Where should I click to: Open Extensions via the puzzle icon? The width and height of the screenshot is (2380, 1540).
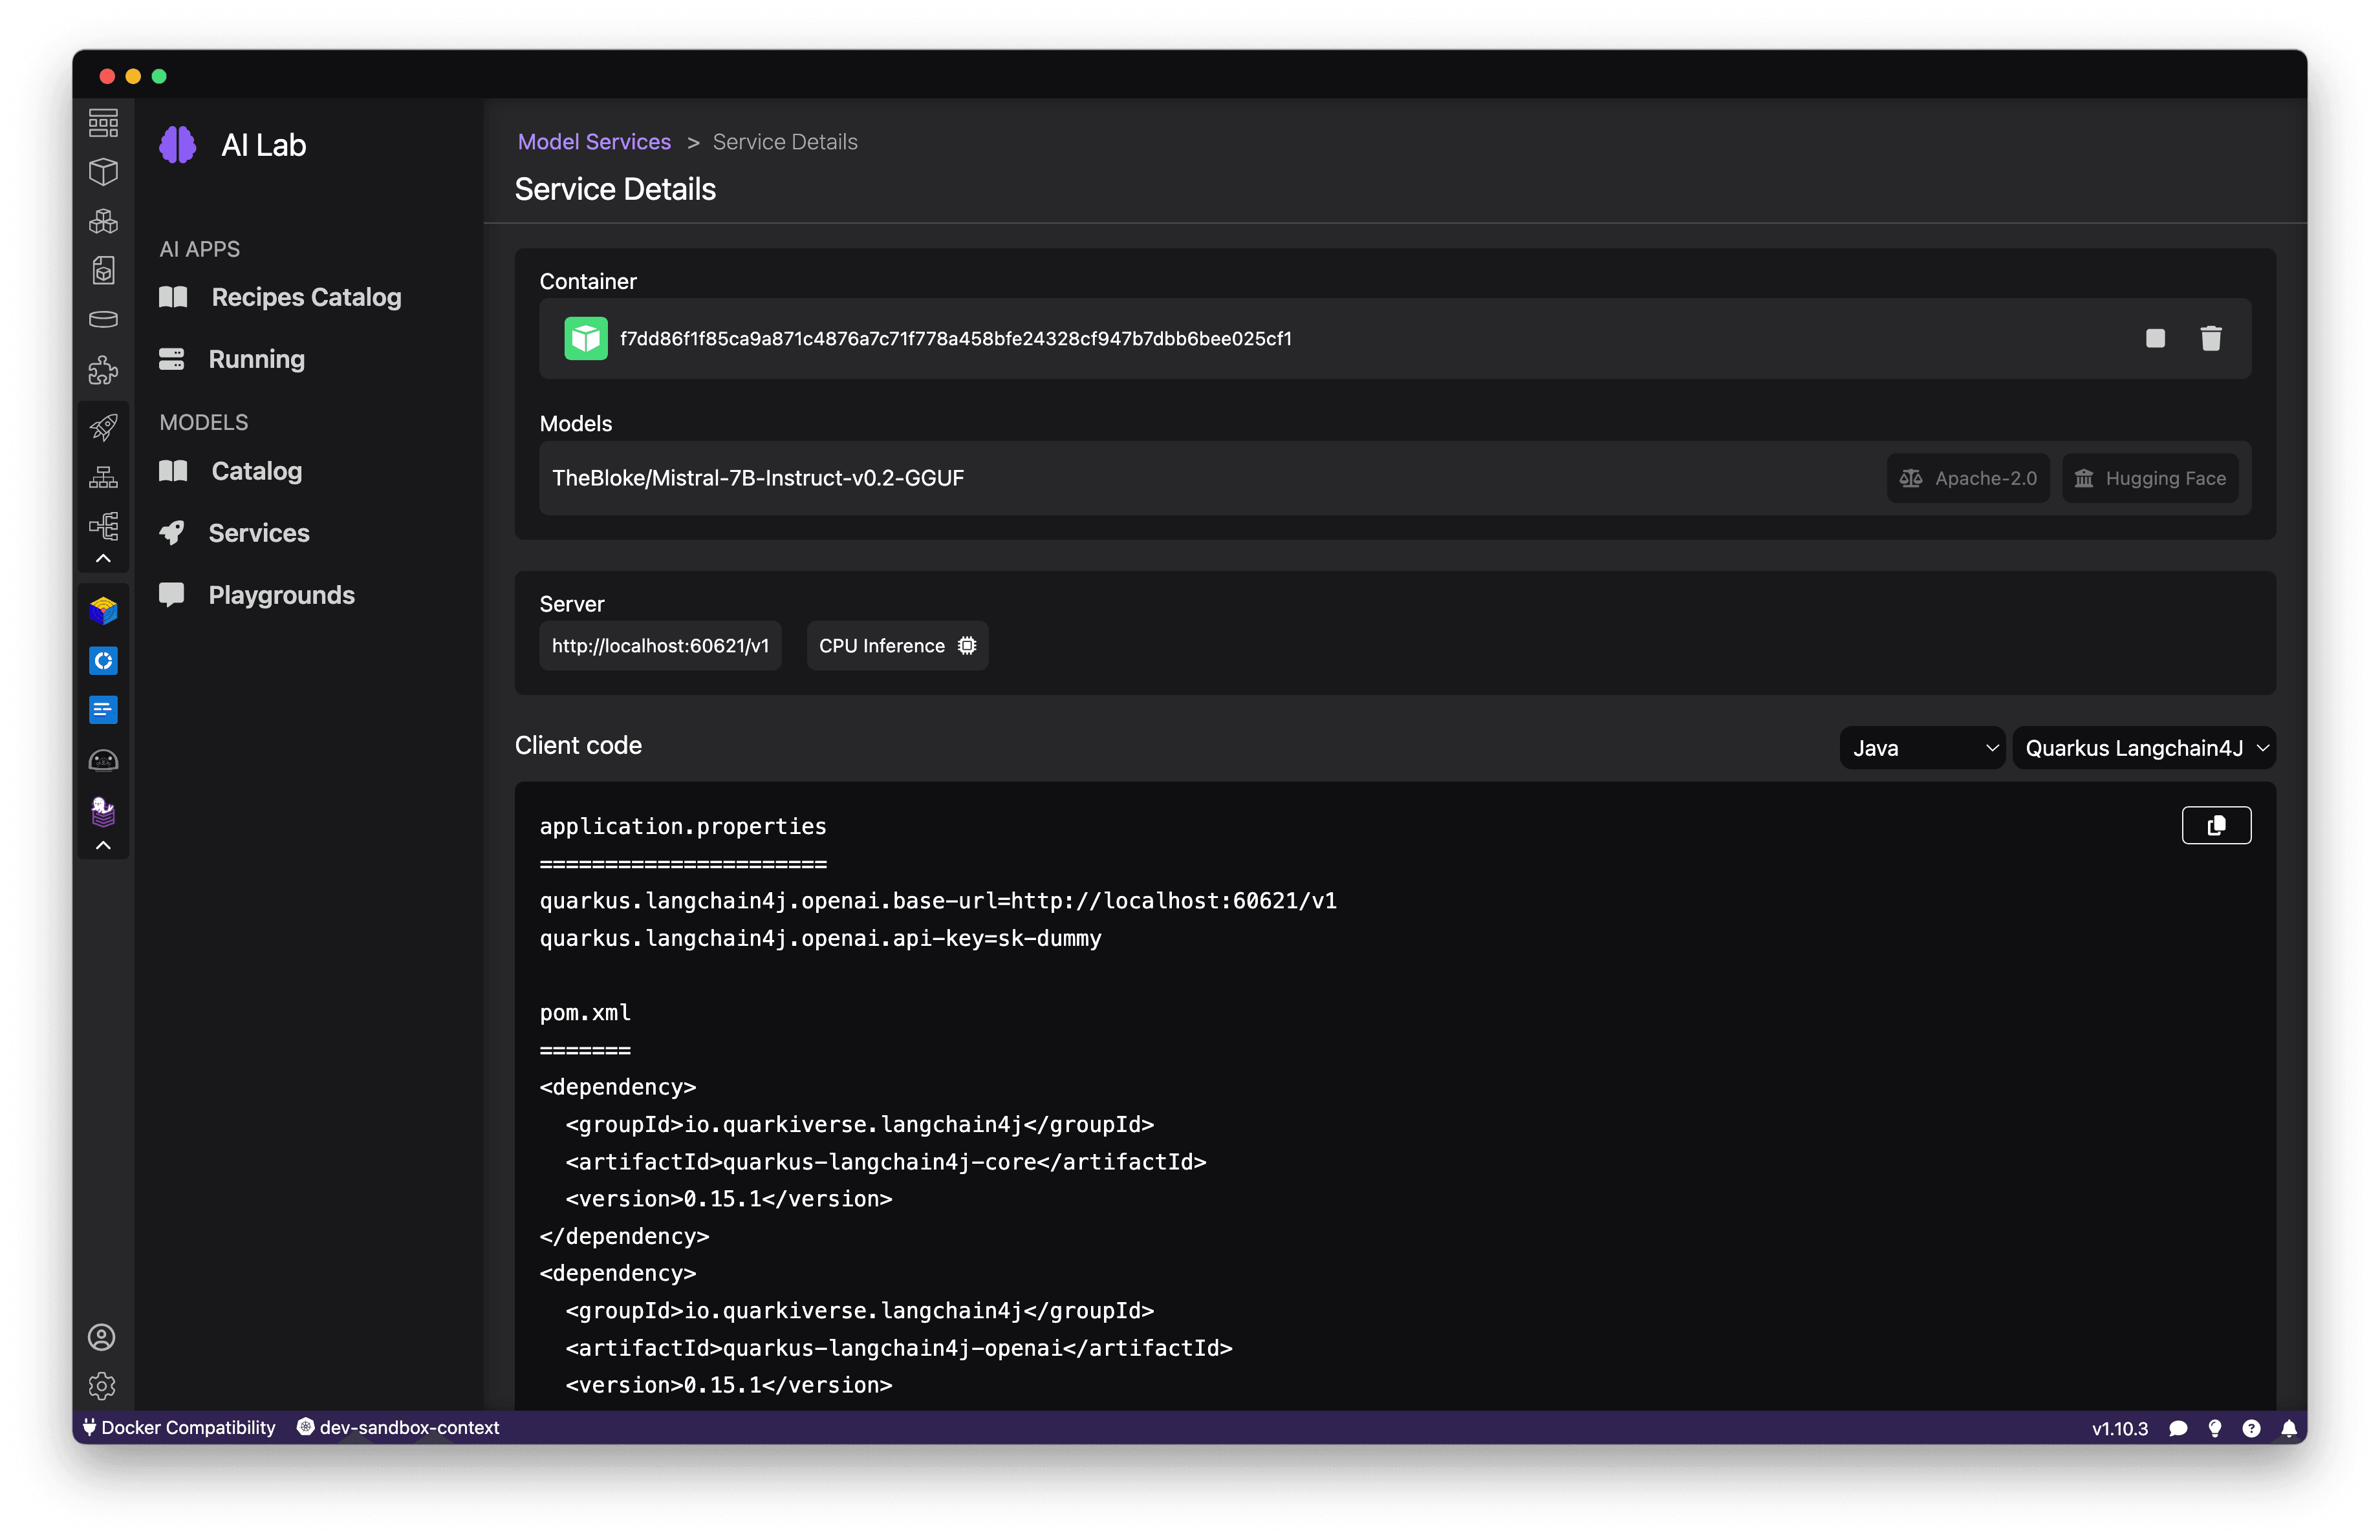coord(103,370)
